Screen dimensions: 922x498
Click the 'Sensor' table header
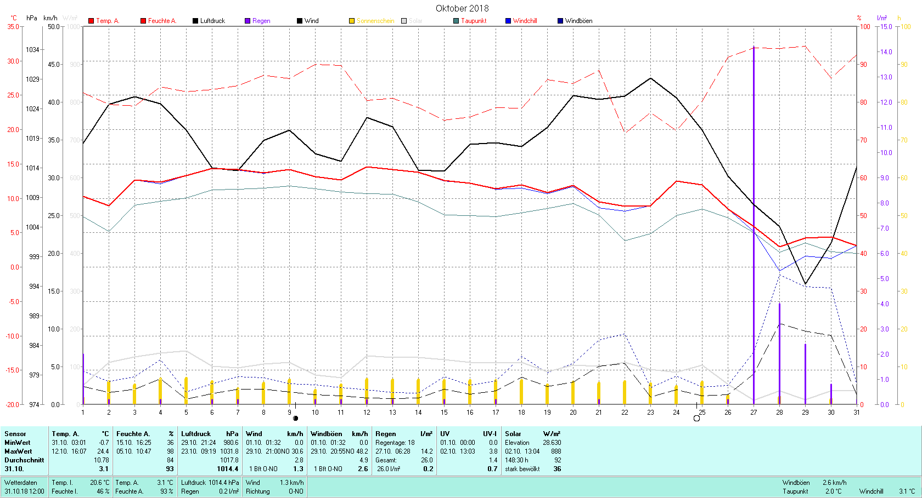[15, 434]
